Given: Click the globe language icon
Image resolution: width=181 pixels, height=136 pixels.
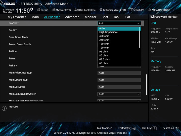Looking at the screenshot, I should coord(39,10).
